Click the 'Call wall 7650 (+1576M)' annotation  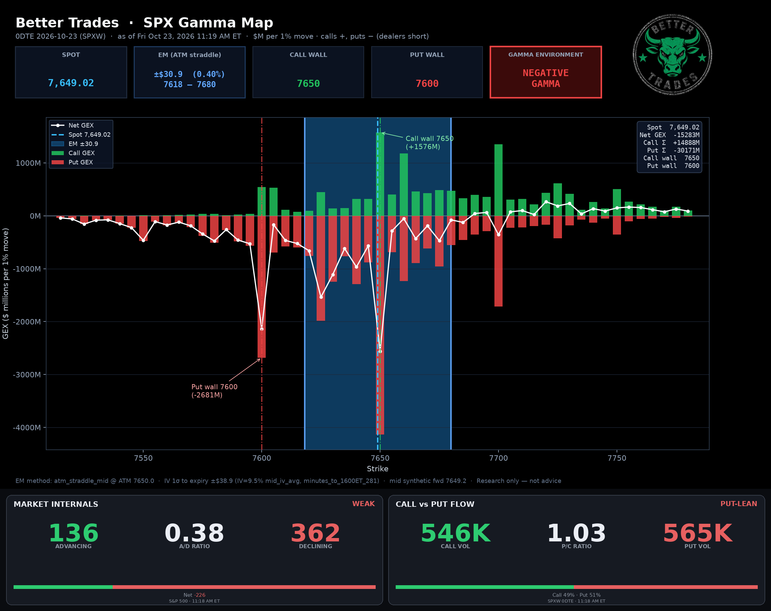[x=429, y=142]
